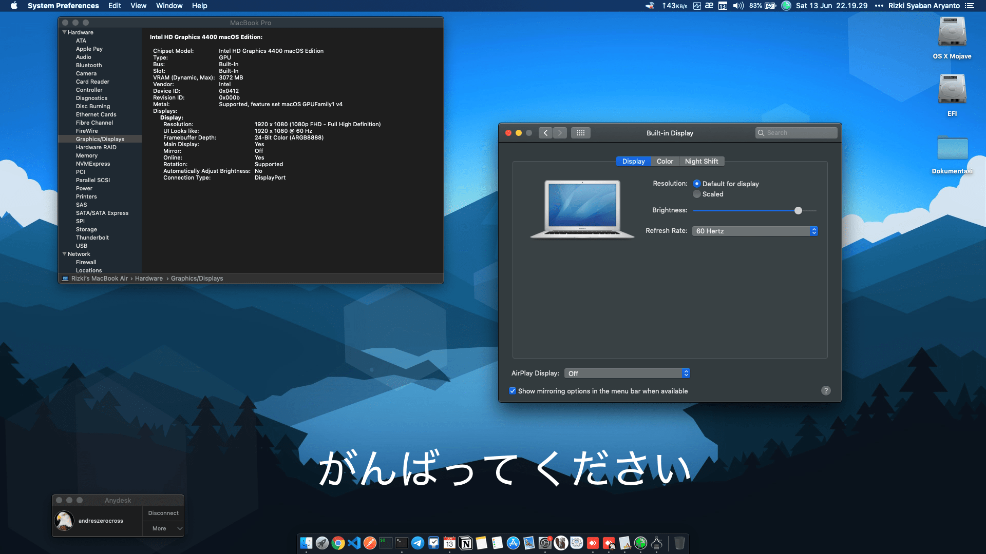
Task: Launch Notion from the dock
Action: tap(465, 543)
